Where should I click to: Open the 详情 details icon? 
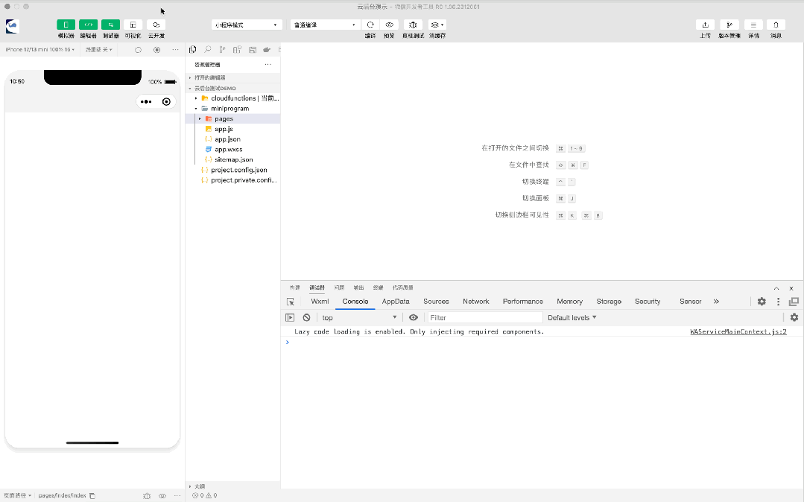coord(753,25)
